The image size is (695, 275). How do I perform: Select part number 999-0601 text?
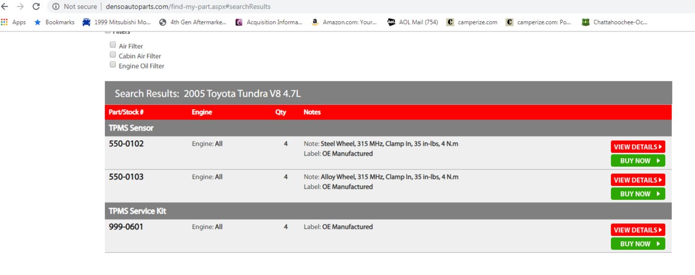tap(126, 227)
